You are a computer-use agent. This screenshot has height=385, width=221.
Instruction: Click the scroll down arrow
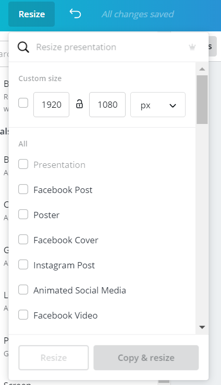point(202,327)
